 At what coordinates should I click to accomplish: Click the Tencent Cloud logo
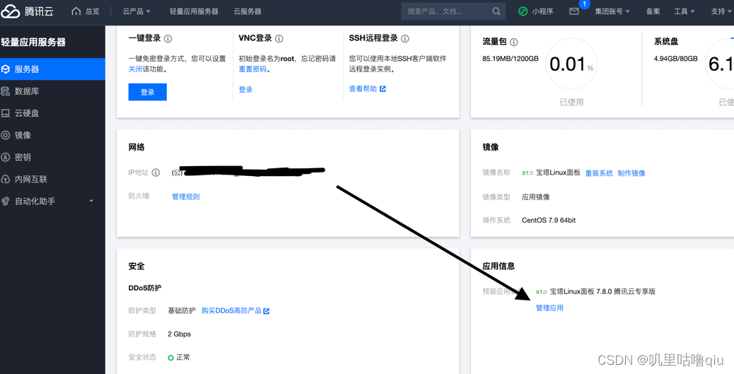(x=27, y=11)
